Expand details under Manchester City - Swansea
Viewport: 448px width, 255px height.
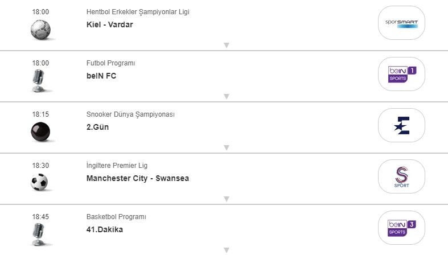click(x=226, y=199)
